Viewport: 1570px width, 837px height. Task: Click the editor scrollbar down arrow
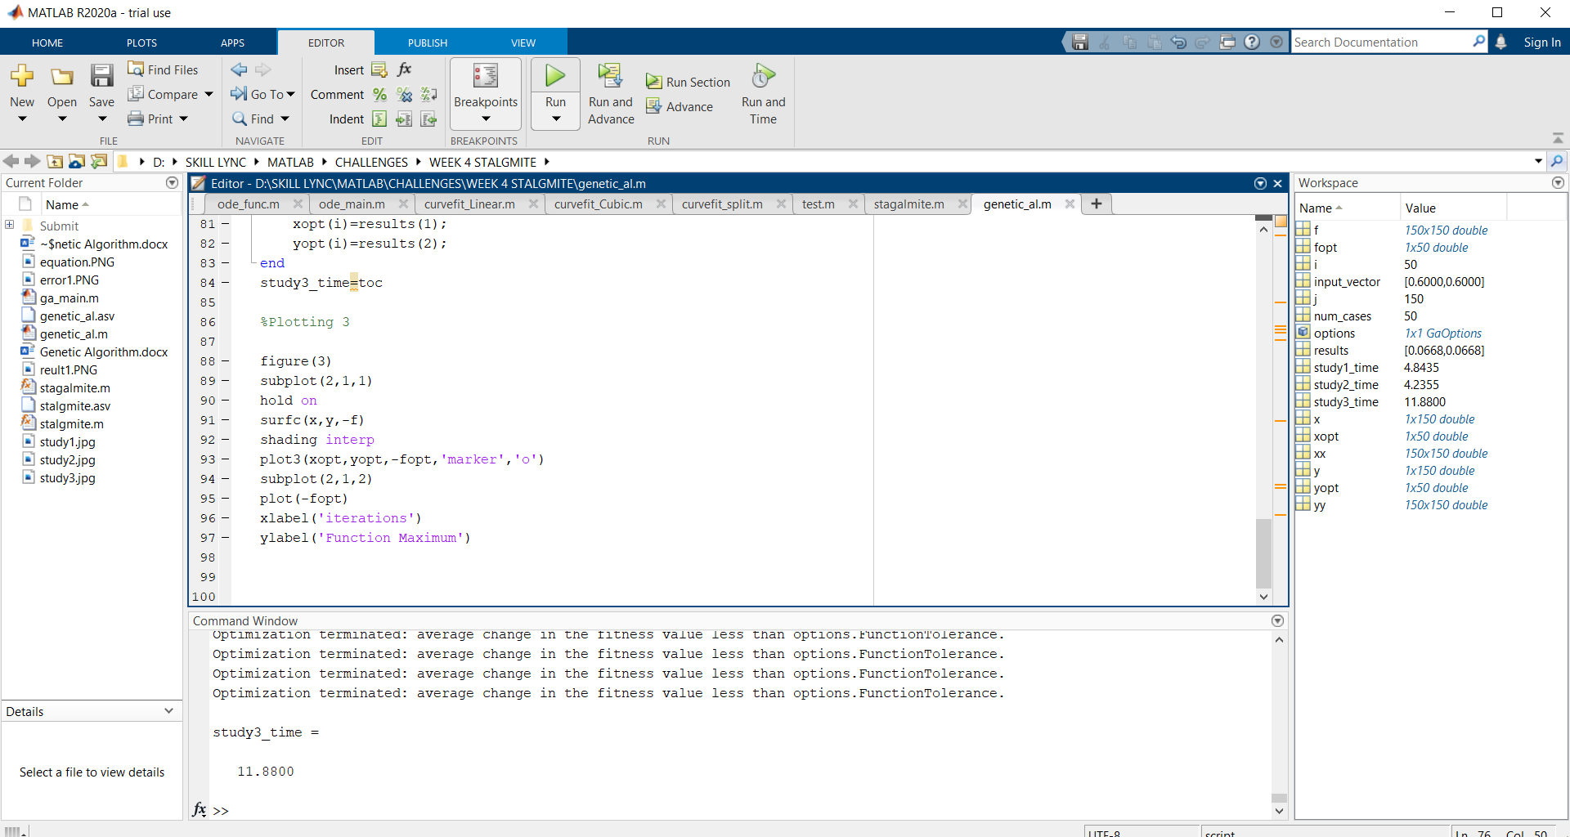[1263, 597]
